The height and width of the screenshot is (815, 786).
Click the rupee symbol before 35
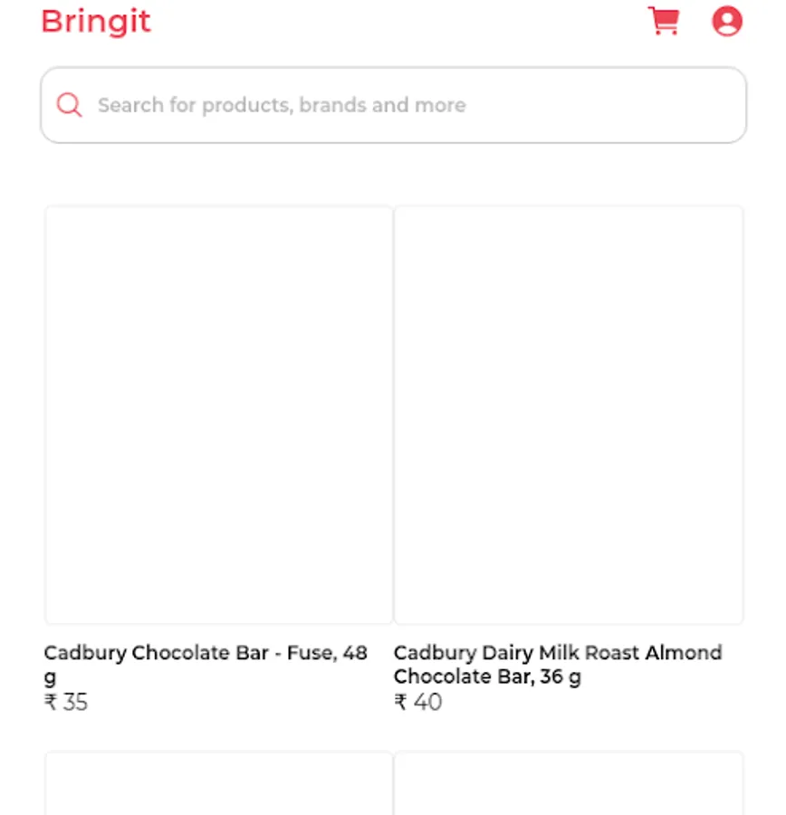51,702
